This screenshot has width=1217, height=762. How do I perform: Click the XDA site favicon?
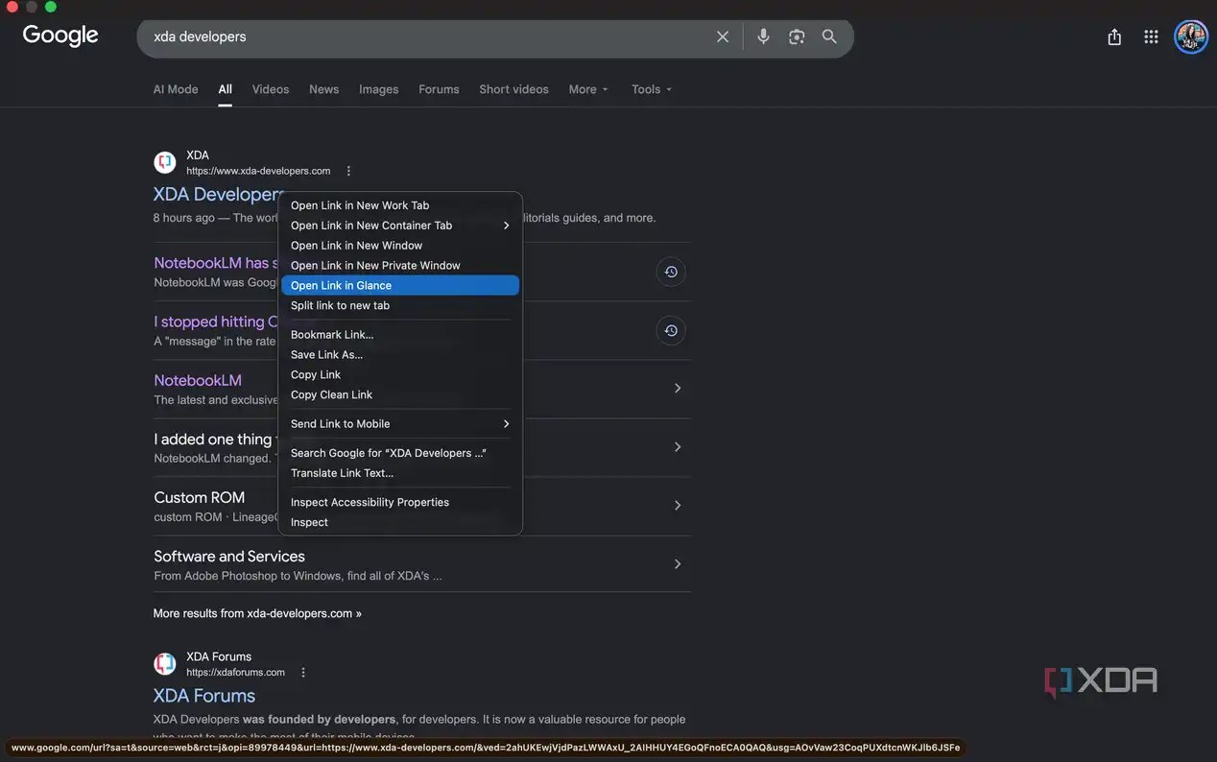[x=165, y=162]
